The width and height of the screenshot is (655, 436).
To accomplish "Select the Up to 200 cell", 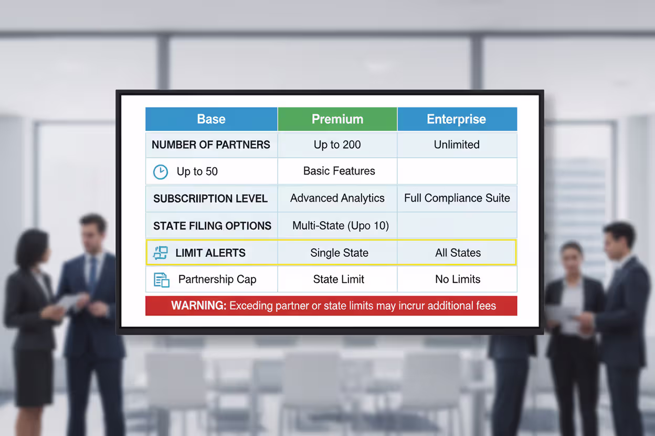I will [x=337, y=145].
